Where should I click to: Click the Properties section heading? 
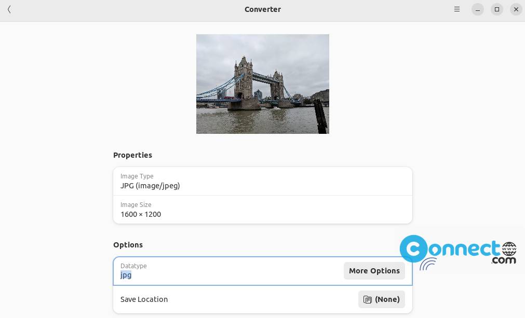tap(132, 155)
